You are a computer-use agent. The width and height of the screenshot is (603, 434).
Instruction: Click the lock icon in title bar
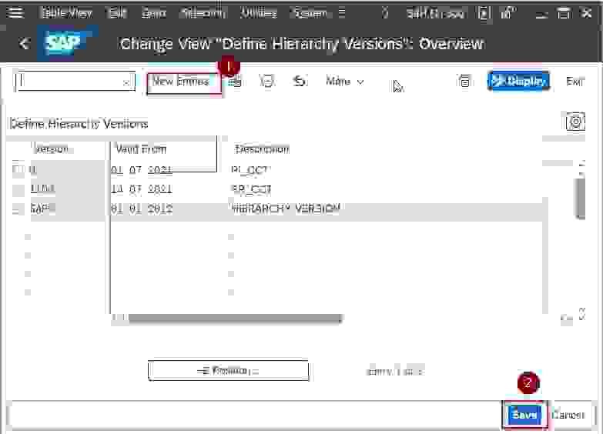(508, 13)
